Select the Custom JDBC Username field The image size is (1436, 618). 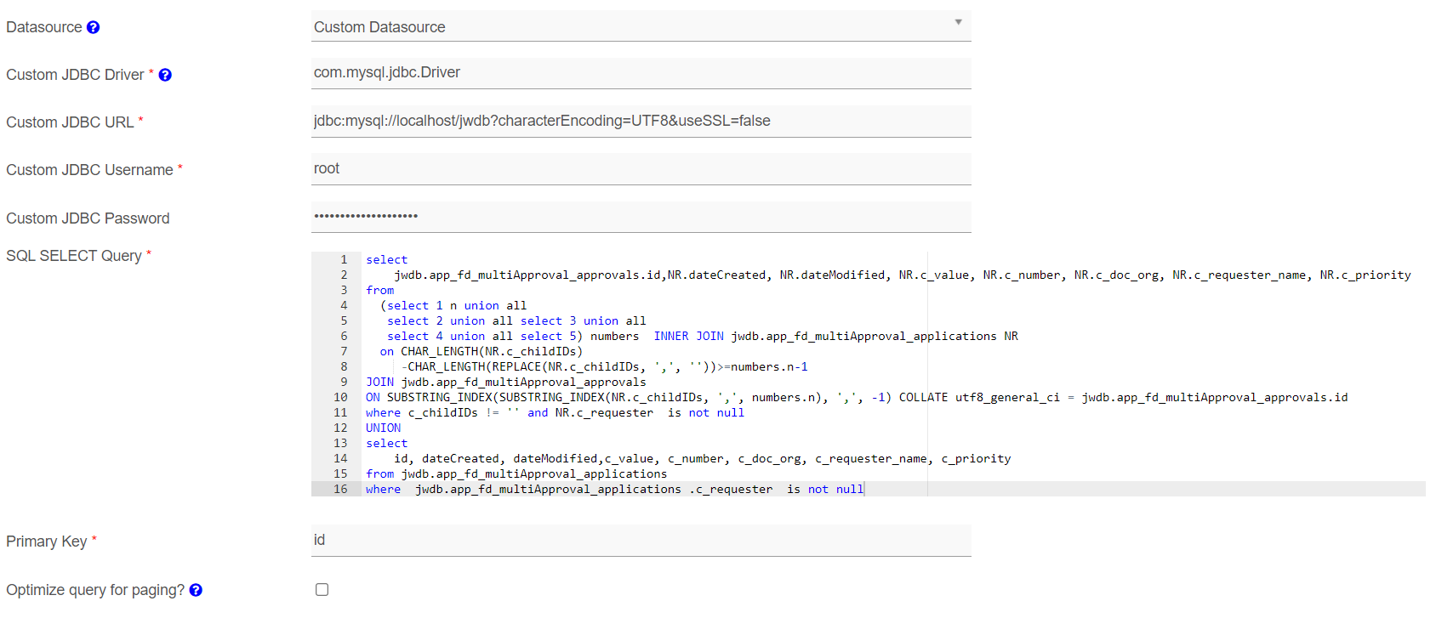point(641,168)
